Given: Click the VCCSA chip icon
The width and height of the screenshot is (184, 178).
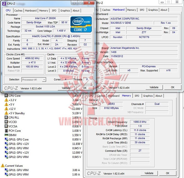Looking at the screenshot, I should click(x=6, y=126).
